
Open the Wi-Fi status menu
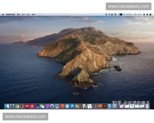pyautogui.click(x=124, y=14)
